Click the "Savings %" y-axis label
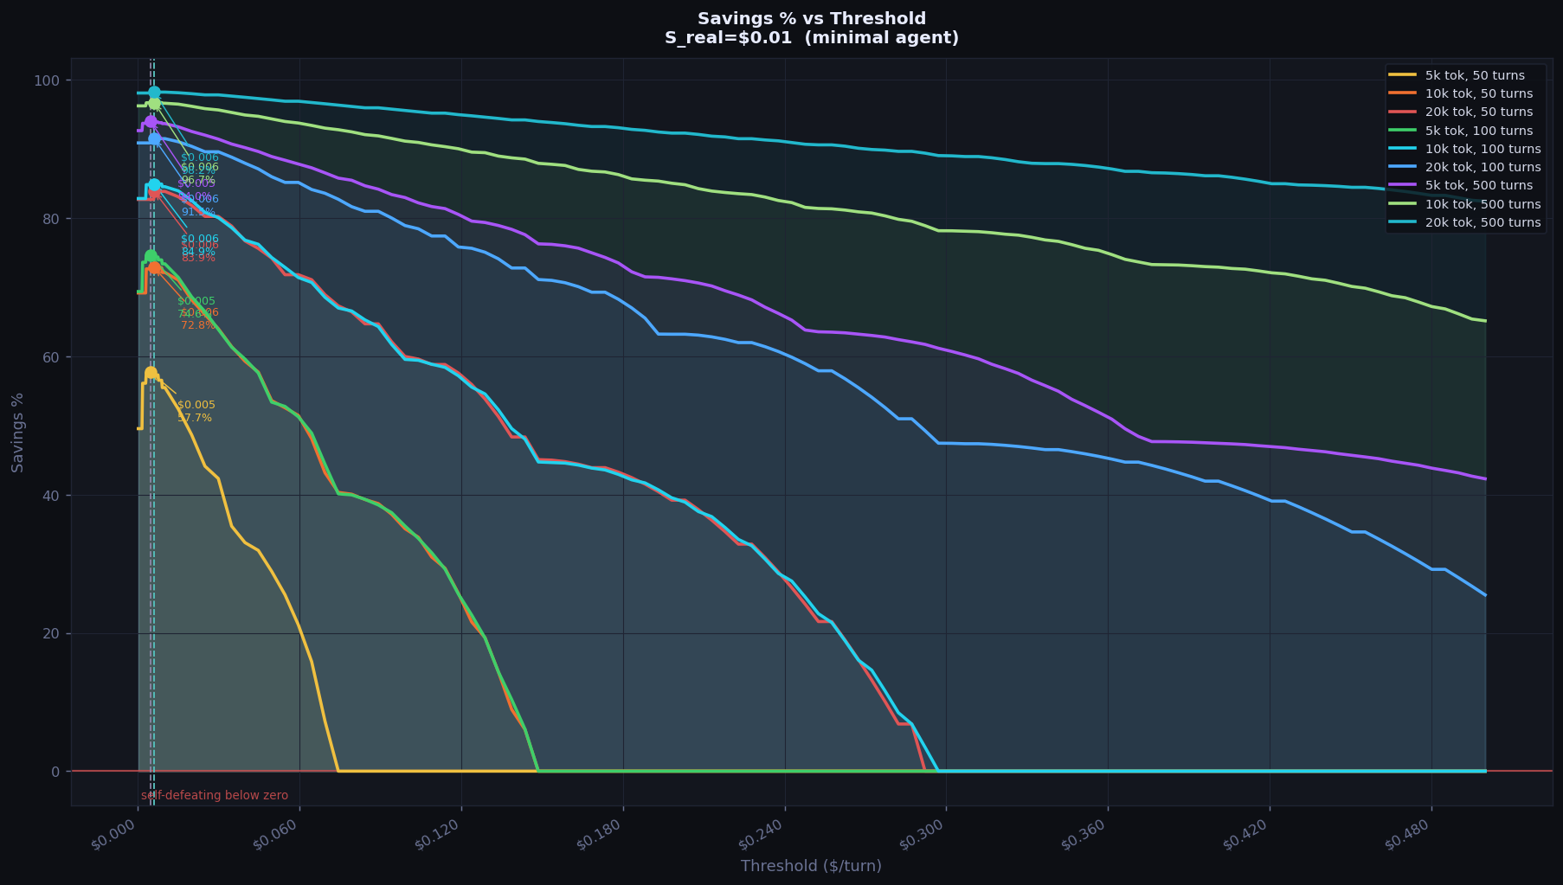The height and width of the screenshot is (885, 1563). pos(18,432)
